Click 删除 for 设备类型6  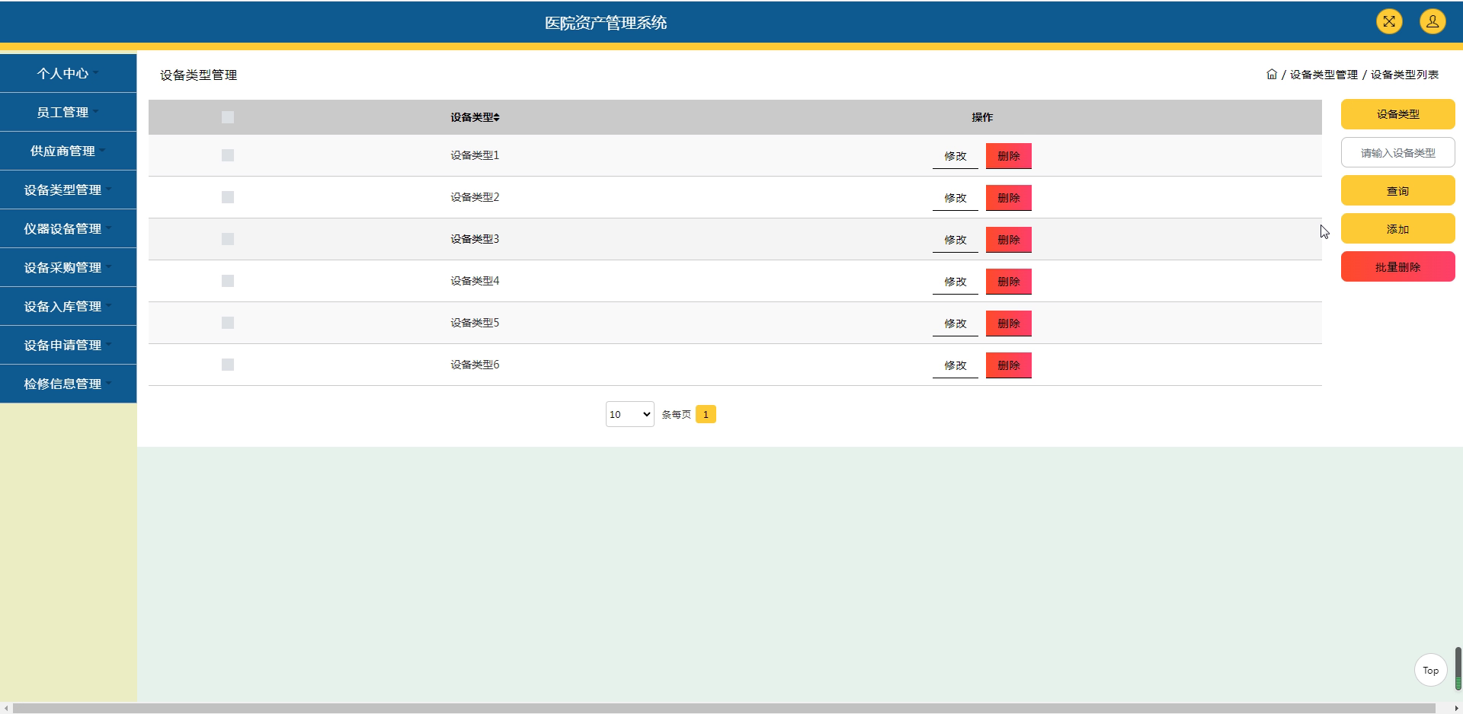point(1009,365)
